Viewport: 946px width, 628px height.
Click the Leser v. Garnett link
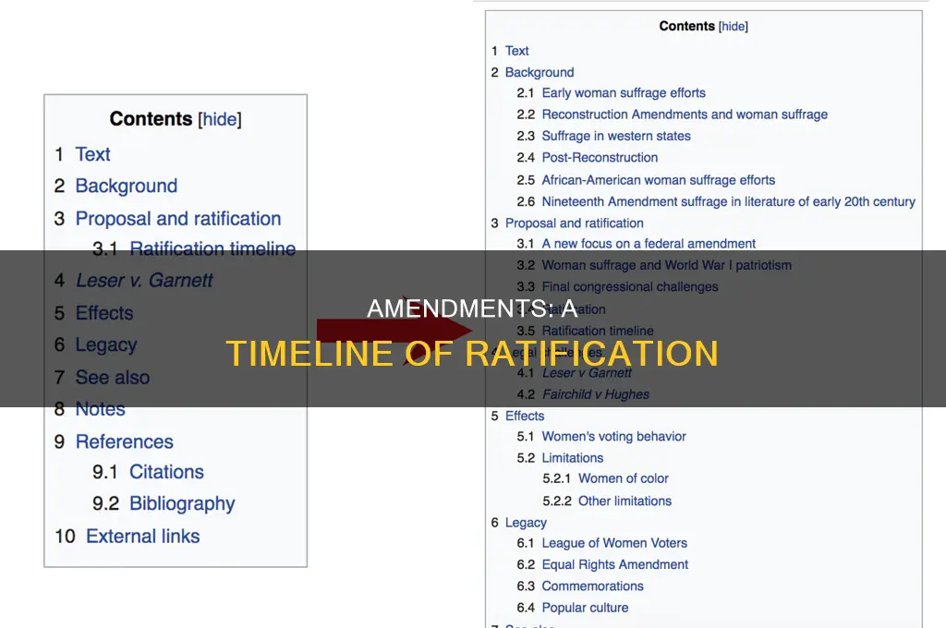(x=144, y=280)
